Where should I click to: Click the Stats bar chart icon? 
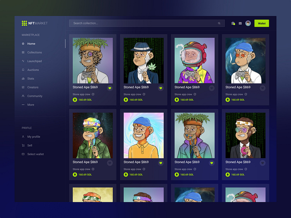(23, 78)
